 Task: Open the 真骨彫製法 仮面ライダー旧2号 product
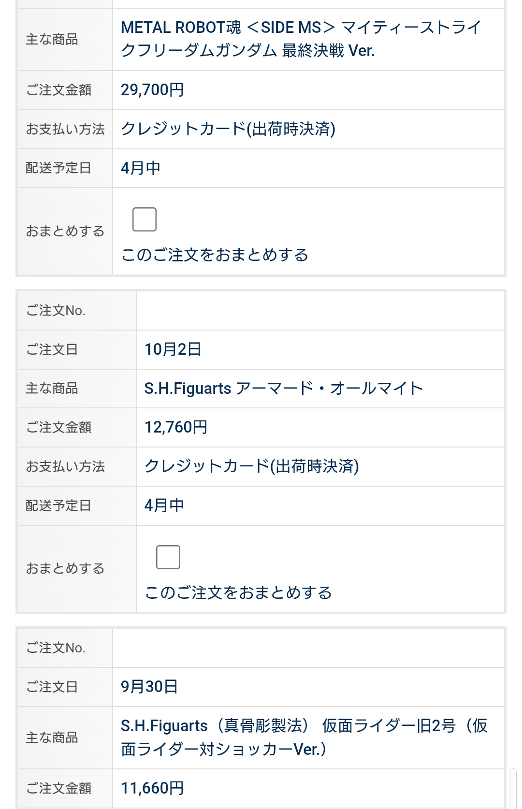304,737
